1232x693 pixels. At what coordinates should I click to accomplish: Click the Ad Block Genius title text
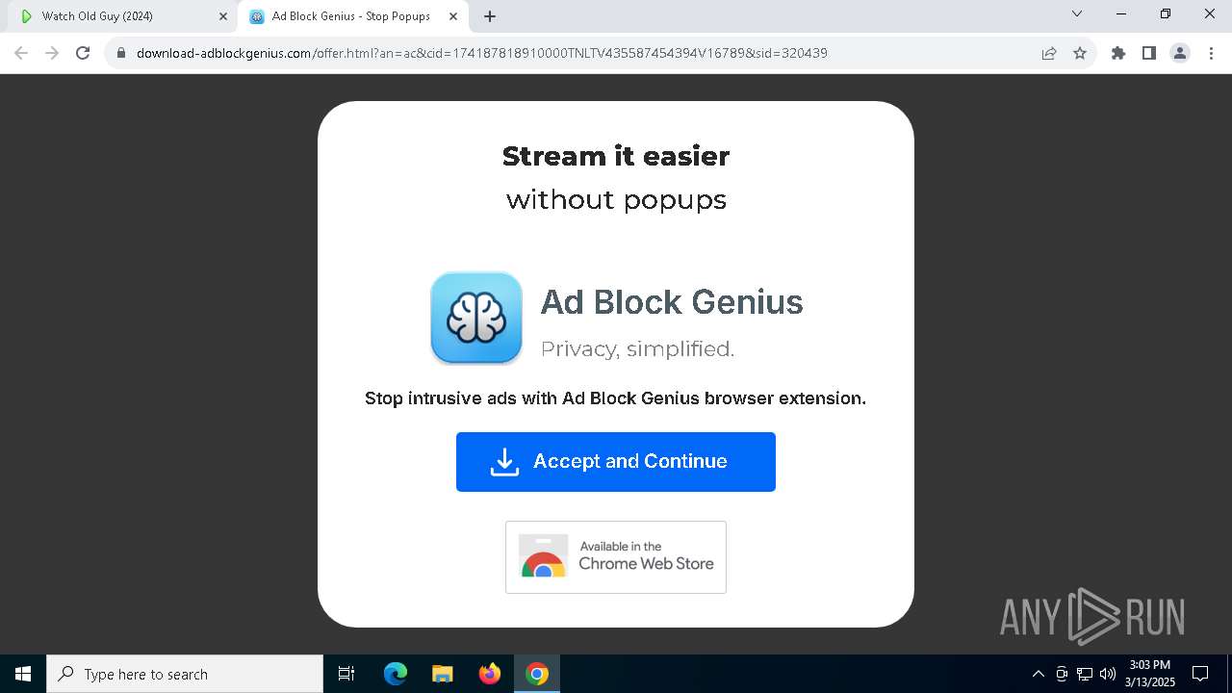pyautogui.click(x=672, y=302)
